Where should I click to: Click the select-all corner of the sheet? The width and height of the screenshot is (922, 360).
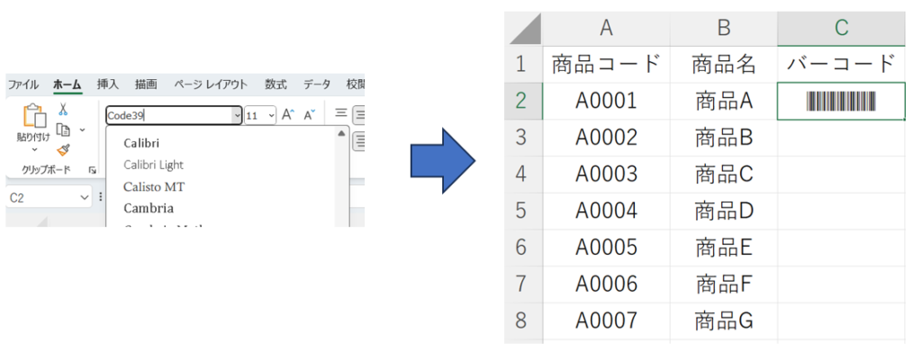(x=524, y=29)
